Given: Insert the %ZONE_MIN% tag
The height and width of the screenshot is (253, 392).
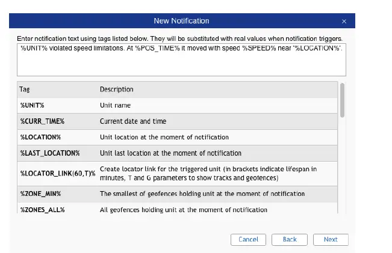Looking at the screenshot, I should point(40,194).
